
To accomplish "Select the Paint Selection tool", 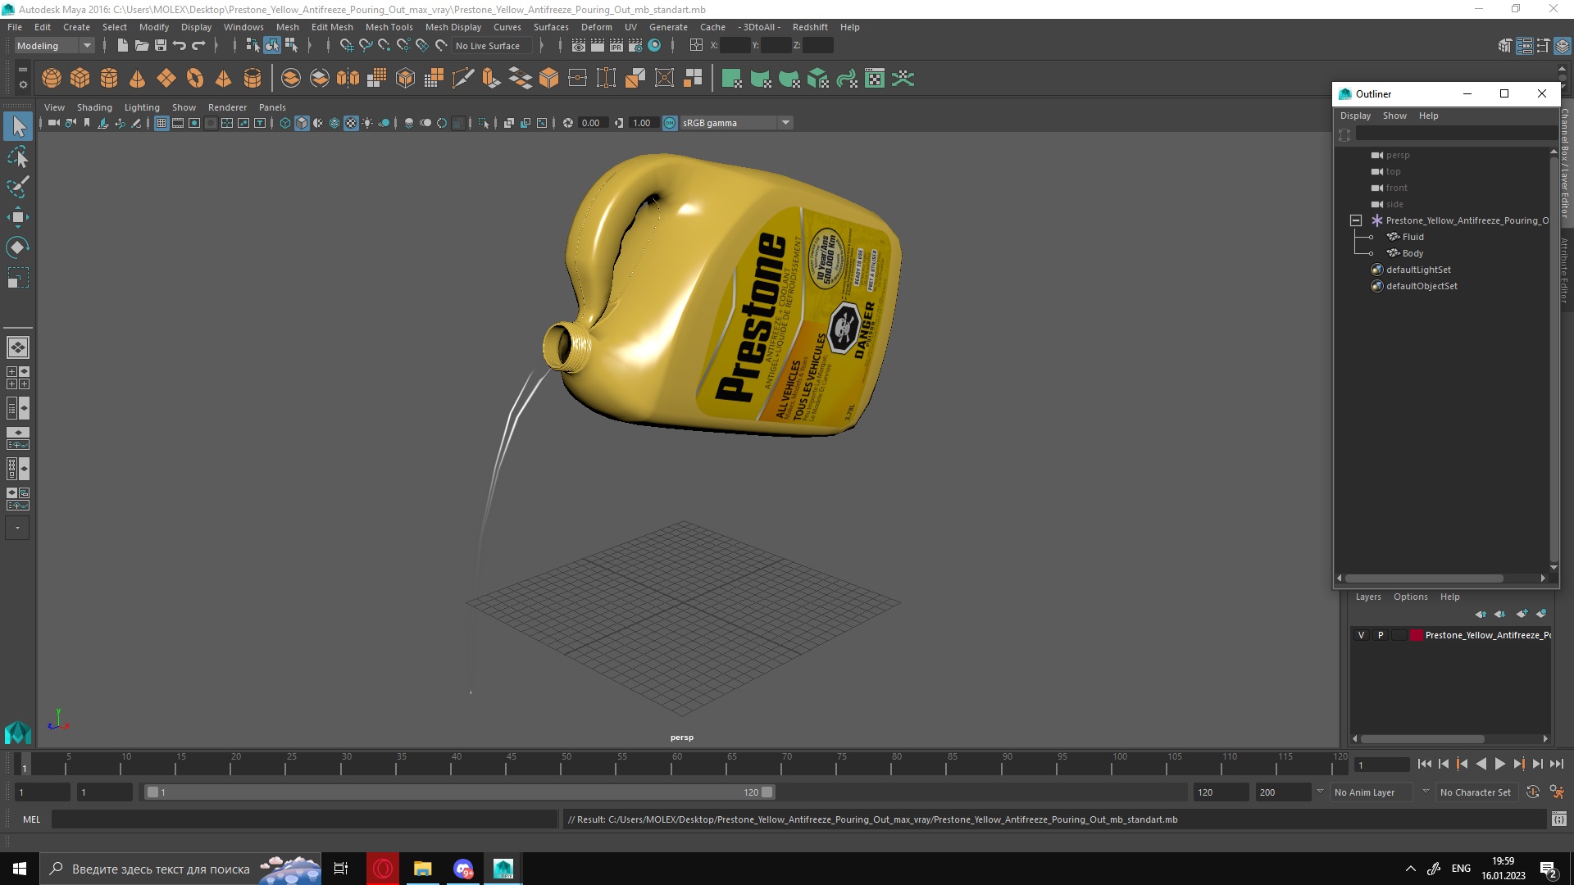I will coord(18,187).
